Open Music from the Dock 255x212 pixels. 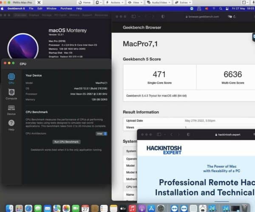[132, 208]
